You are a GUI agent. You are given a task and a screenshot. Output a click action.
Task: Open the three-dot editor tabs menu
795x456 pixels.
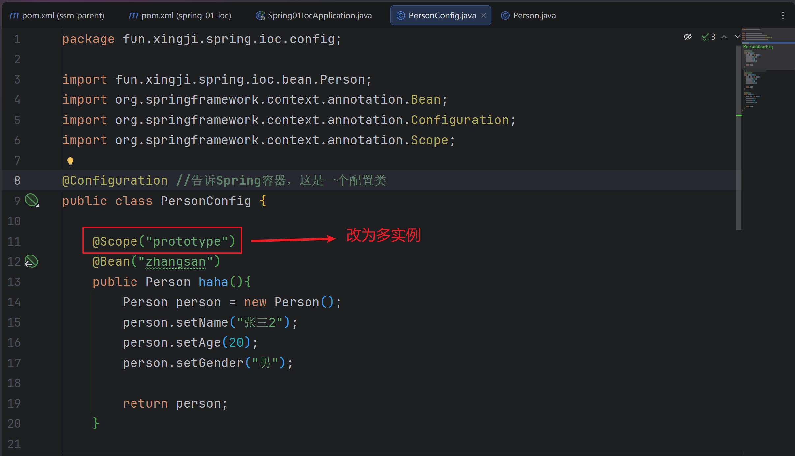783,15
